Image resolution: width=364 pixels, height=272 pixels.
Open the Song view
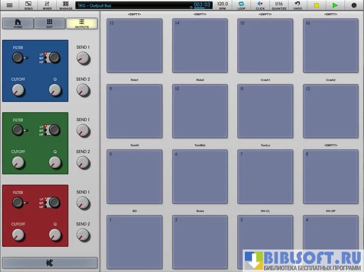coord(28,5)
